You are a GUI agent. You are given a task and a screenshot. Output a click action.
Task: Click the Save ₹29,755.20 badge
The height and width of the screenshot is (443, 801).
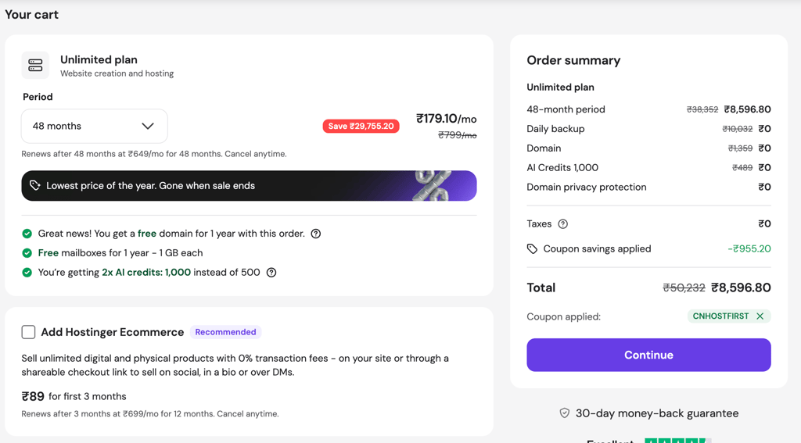tap(361, 126)
